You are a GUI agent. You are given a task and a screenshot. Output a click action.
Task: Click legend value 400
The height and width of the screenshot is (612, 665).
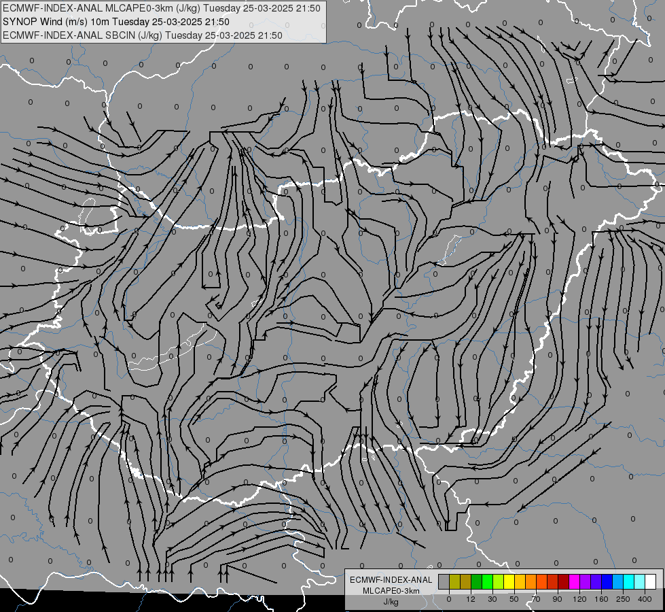click(x=645, y=599)
